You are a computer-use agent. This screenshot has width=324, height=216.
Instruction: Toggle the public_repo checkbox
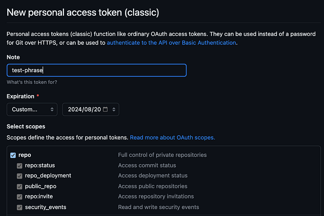pos(19,187)
